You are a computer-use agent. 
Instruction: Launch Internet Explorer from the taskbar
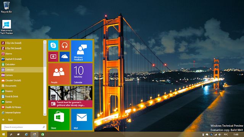(x=26, y=134)
